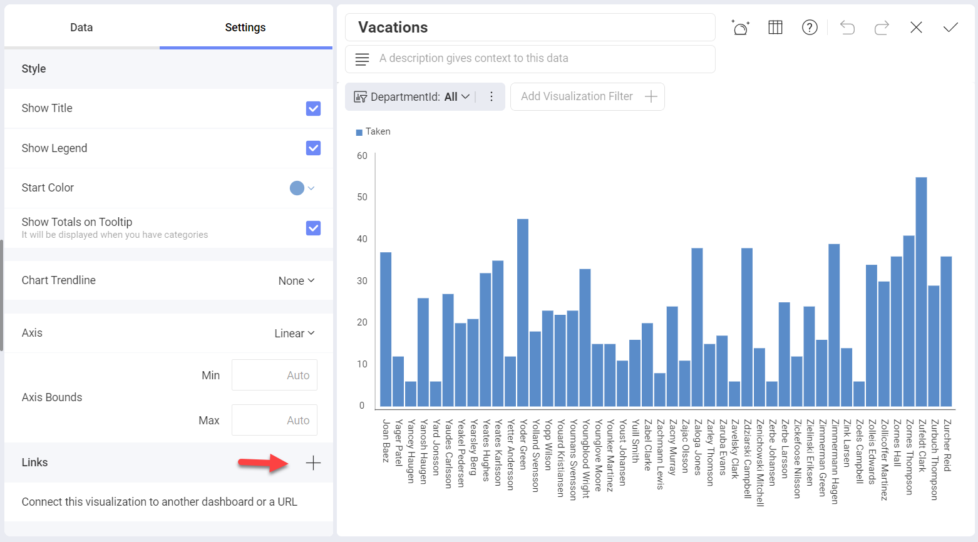978x542 pixels.
Task: Uncheck the Show Title checkbox
Action: pyautogui.click(x=313, y=108)
